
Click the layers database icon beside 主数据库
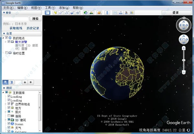point(10,92)
